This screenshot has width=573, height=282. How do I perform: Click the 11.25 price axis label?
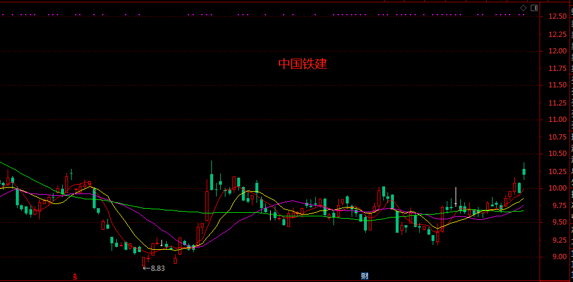click(x=557, y=103)
